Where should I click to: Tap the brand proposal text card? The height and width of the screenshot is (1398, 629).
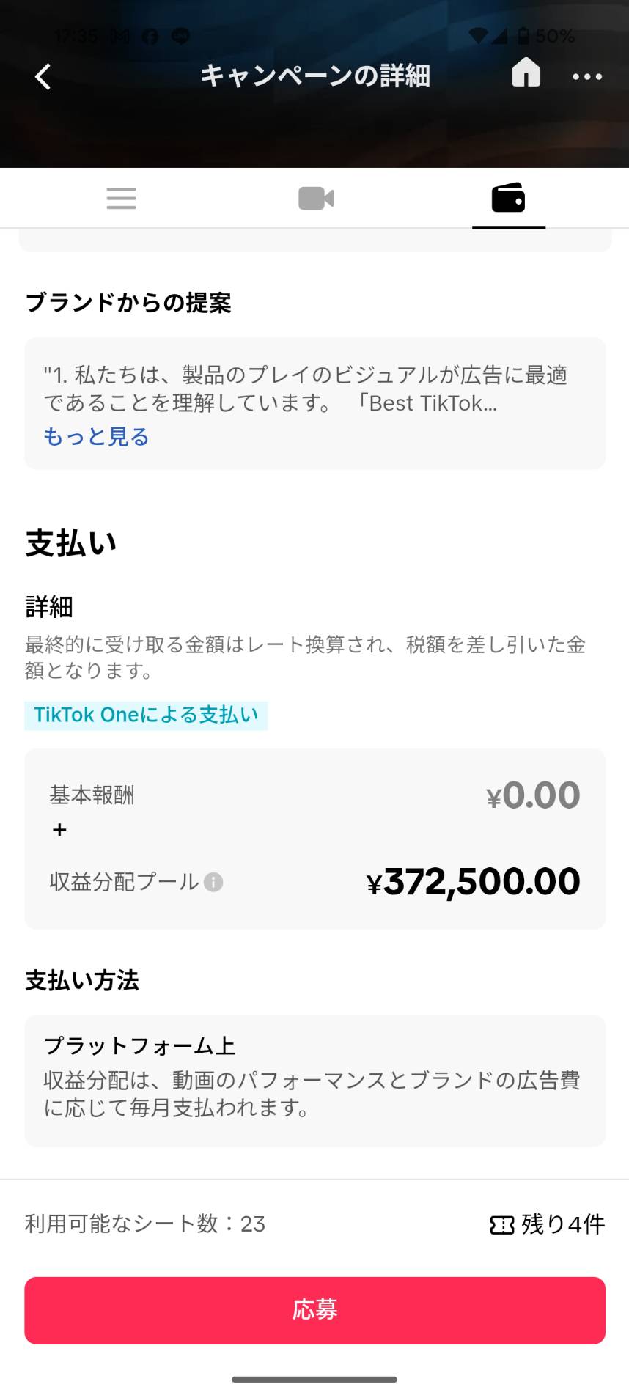pyautogui.click(x=314, y=389)
